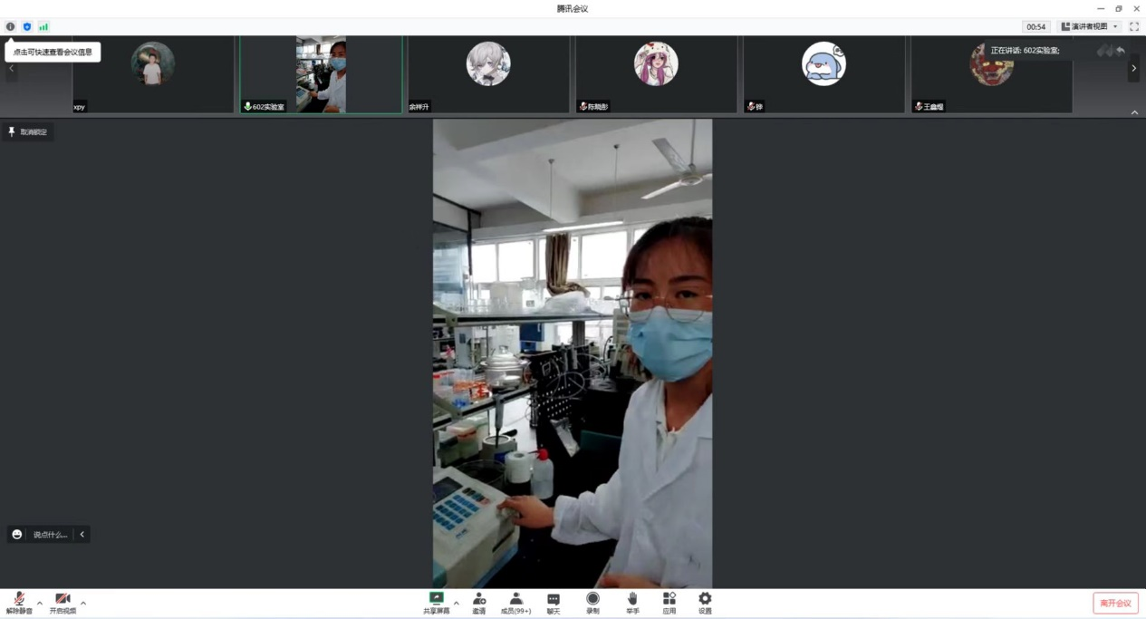Click the blue security shield icon
1146x619 pixels.
(x=27, y=27)
